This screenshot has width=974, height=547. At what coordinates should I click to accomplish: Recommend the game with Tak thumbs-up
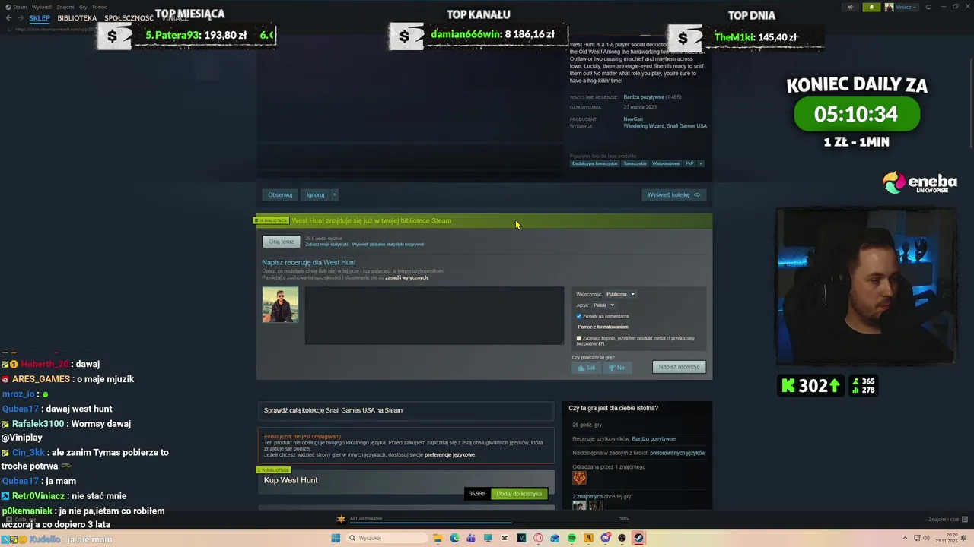pos(587,367)
